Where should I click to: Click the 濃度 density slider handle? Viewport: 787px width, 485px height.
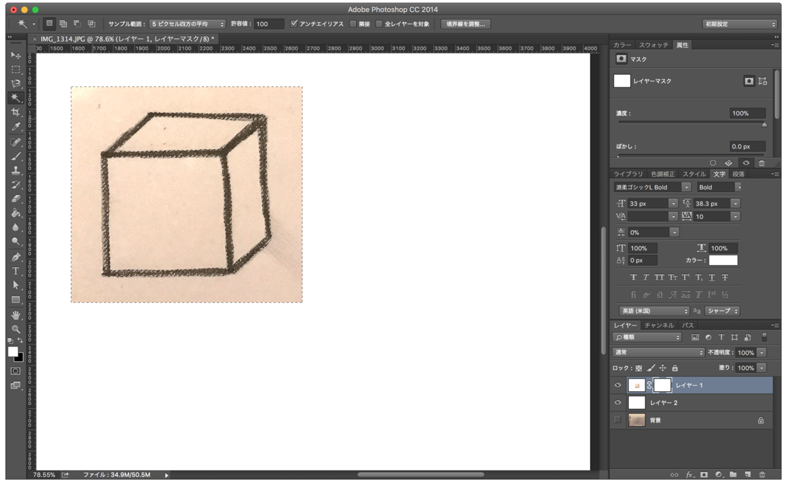764,124
